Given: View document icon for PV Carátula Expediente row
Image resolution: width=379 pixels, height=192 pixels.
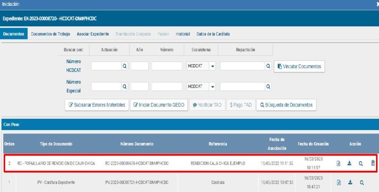Looking at the screenshot, I should (x=339, y=183).
